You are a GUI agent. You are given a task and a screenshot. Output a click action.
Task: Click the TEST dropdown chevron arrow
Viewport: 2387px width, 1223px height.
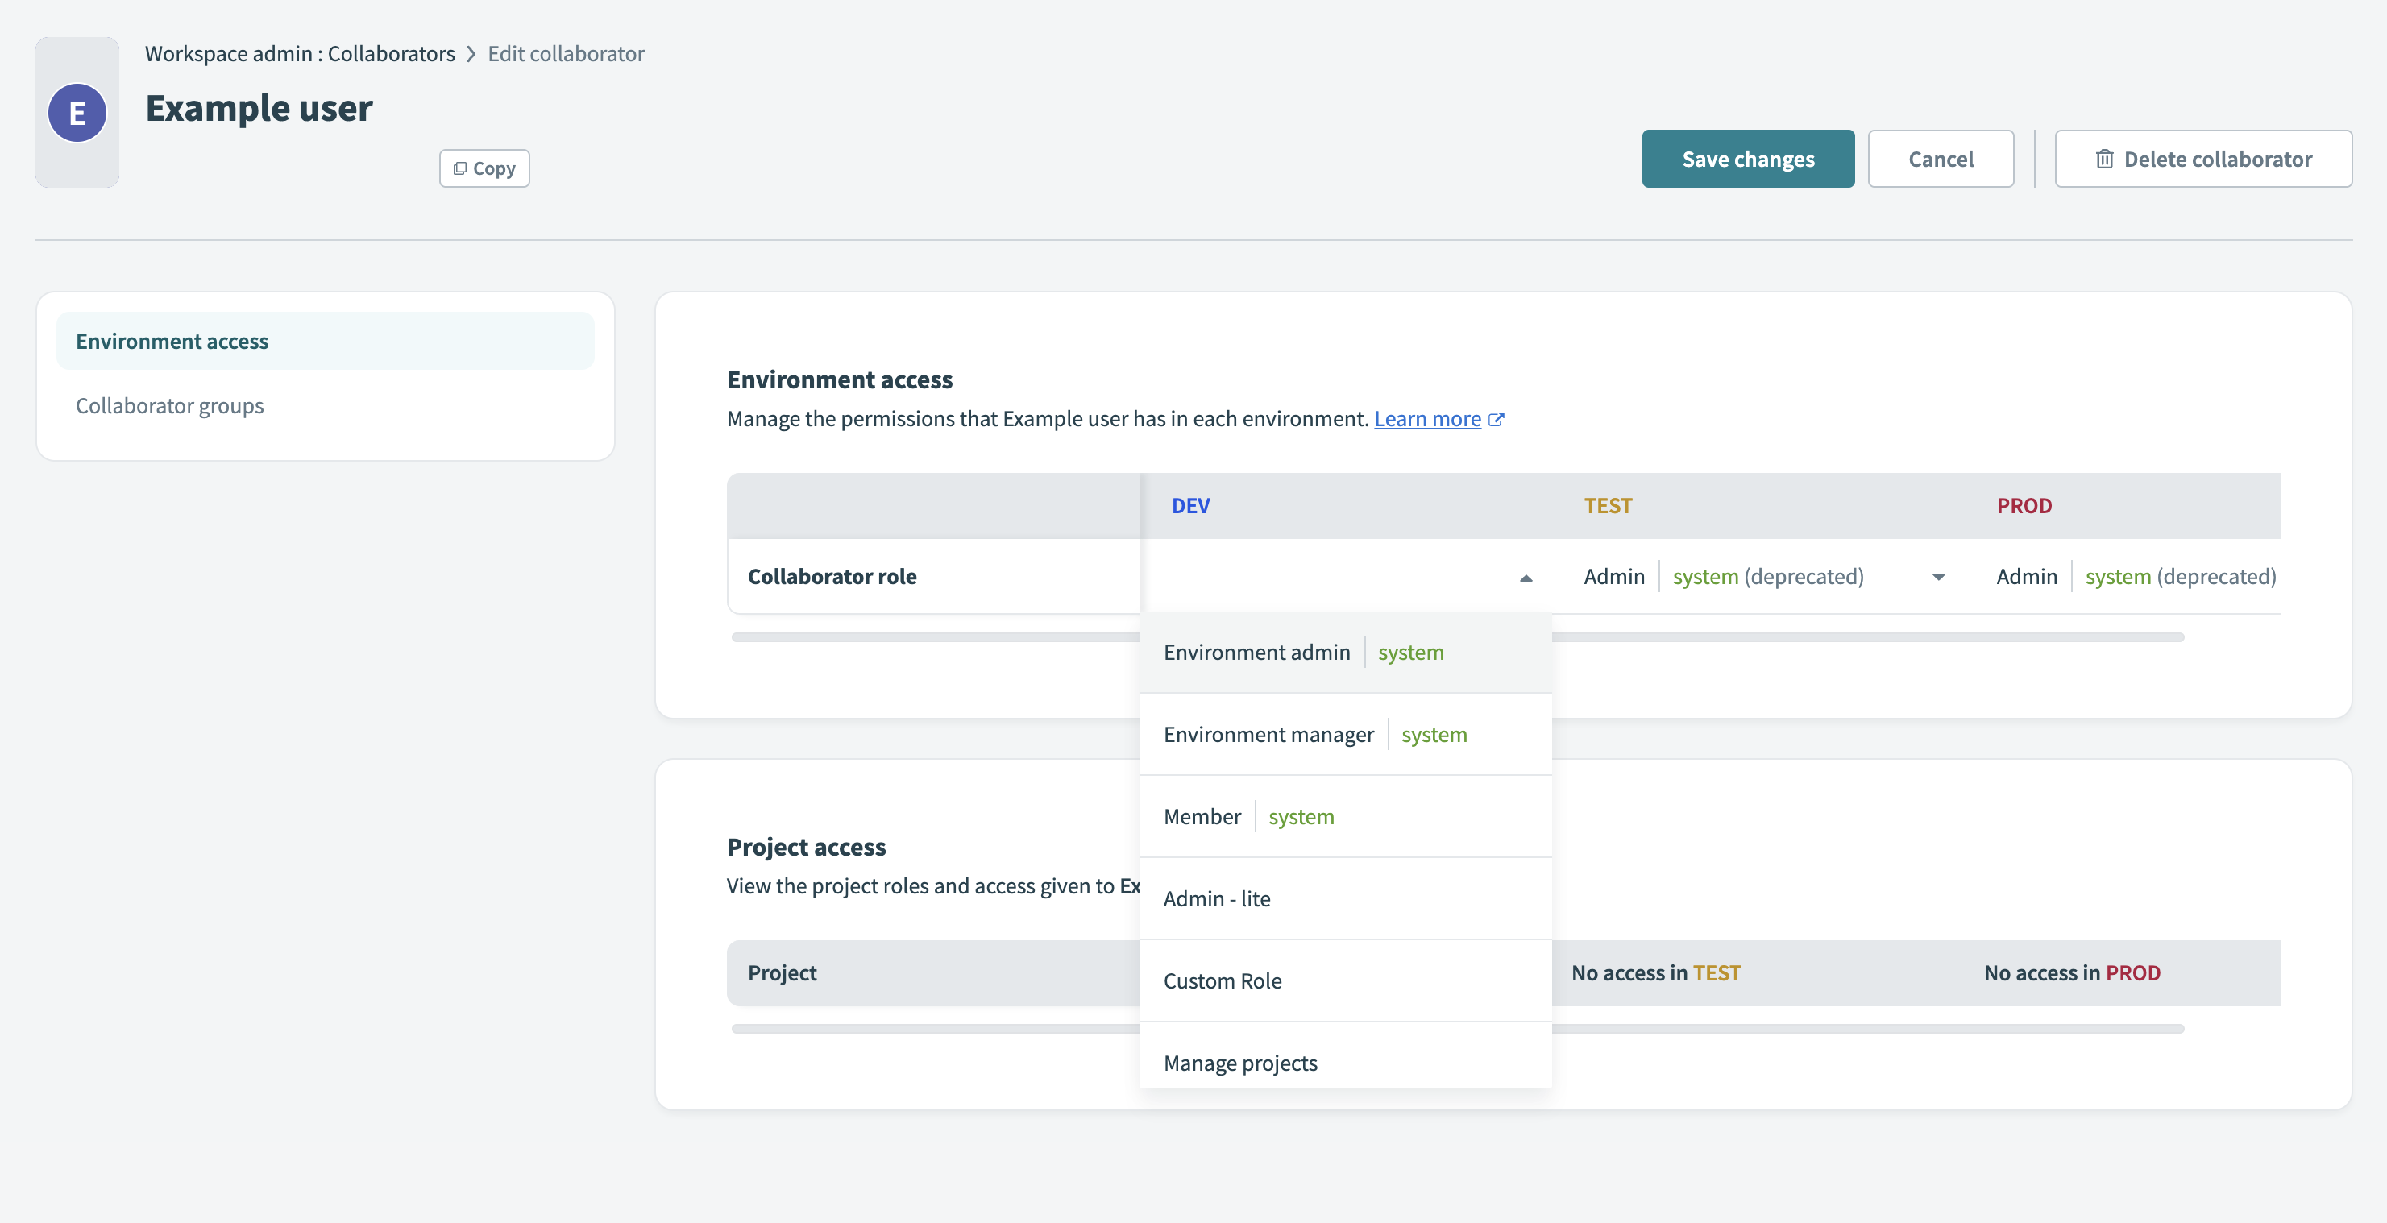[x=1937, y=577]
